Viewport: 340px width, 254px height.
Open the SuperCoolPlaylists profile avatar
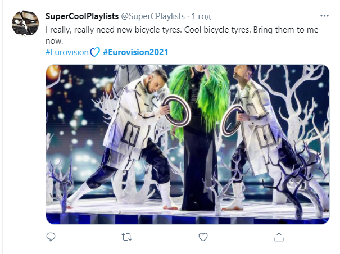pos(25,24)
